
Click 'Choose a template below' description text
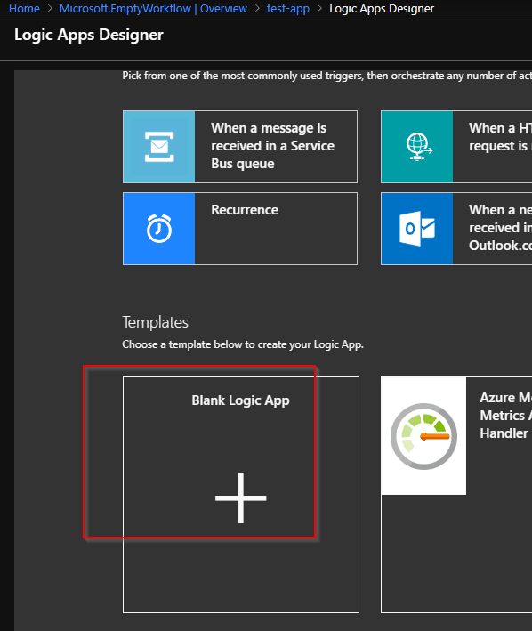point(243,344)
